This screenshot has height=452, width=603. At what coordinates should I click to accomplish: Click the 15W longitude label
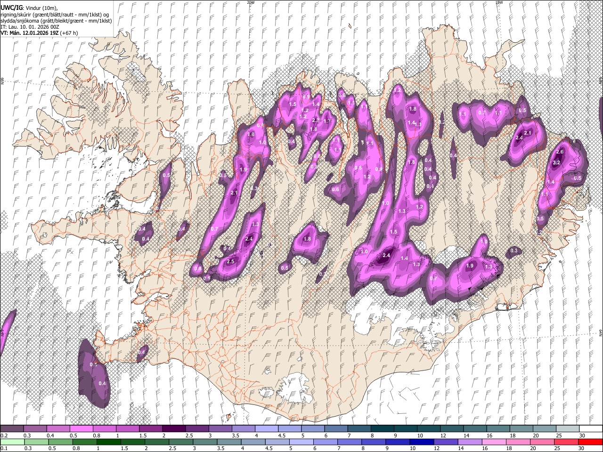click(x=499, y=2)
